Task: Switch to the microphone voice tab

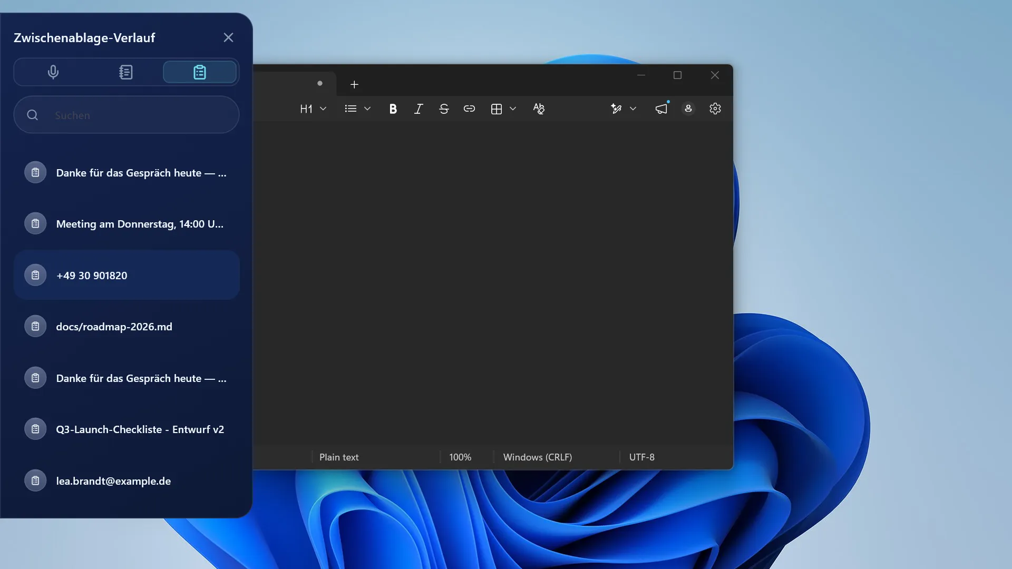Action: [x=53, y=72]
